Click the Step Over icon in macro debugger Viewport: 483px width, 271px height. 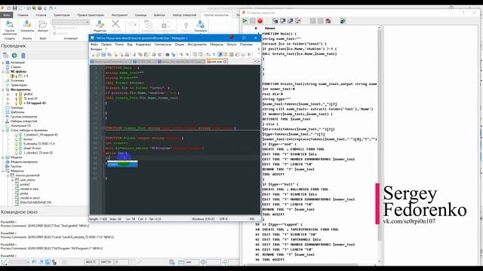coord(283,20)
